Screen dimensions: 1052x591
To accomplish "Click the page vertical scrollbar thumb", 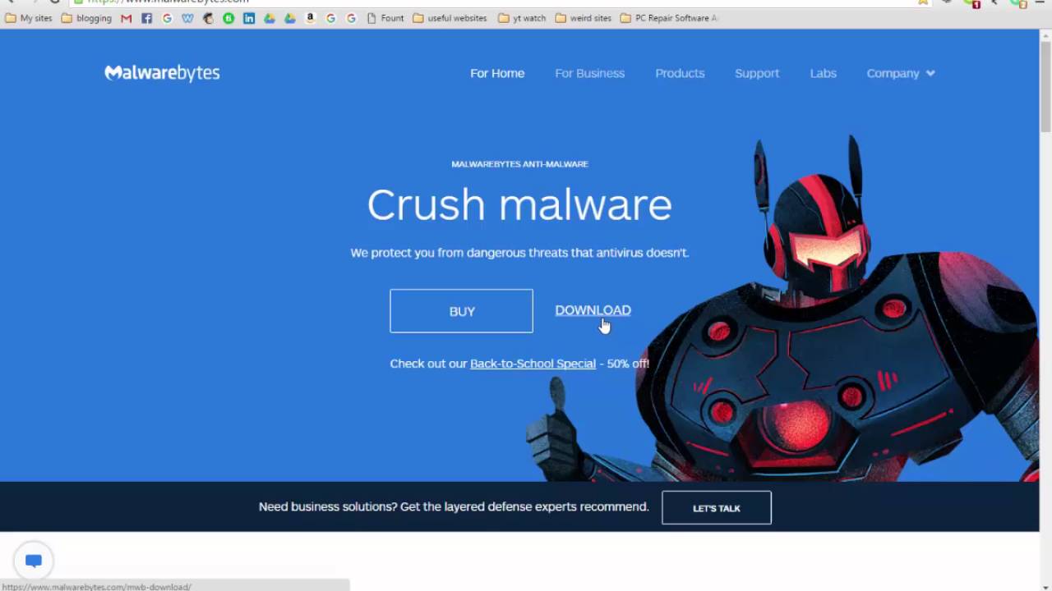I will (x=1045, y=85).
